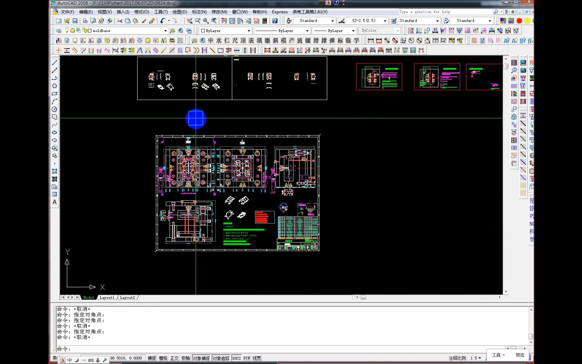582x364 pixels.
Task: Select the Multiline Text tool
Action: click(54, 202)
